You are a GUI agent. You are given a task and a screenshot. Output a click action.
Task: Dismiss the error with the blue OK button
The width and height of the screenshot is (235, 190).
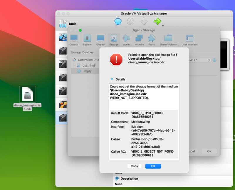[x=153, y=166]
